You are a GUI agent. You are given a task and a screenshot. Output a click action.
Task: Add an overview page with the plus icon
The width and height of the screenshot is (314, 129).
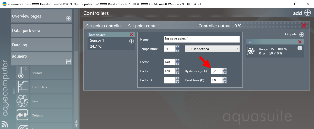(x=68, y=19)
